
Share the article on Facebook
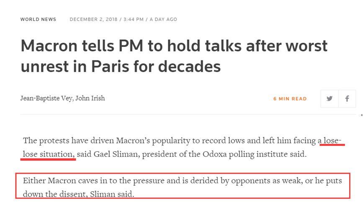(x=347, y=99)
